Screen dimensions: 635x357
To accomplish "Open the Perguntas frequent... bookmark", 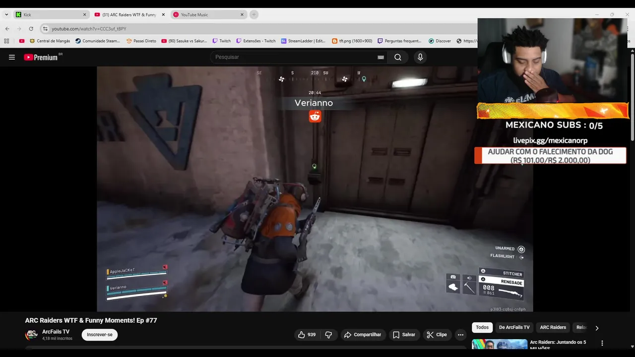I will click(x=399, y=41).
